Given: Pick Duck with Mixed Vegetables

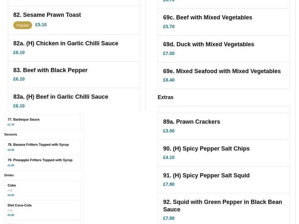Looking at the screenshot, I should 208,44.
